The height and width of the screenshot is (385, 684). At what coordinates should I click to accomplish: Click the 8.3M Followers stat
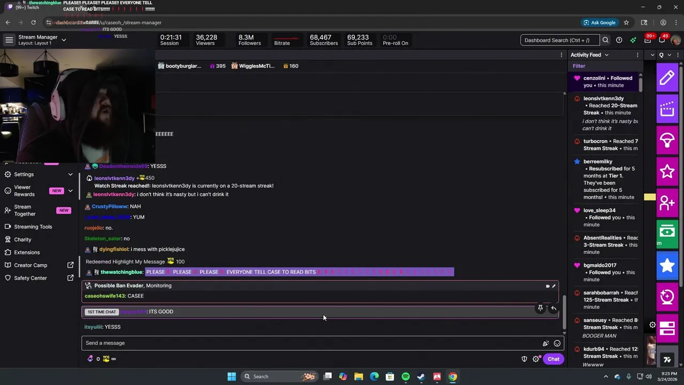(250, 40)
